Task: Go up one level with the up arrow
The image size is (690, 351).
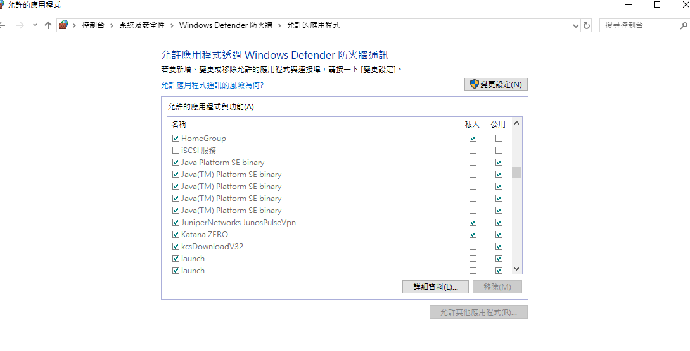Action: coord(48,25)
